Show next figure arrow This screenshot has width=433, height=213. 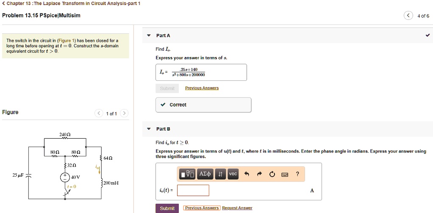[124, 114]
